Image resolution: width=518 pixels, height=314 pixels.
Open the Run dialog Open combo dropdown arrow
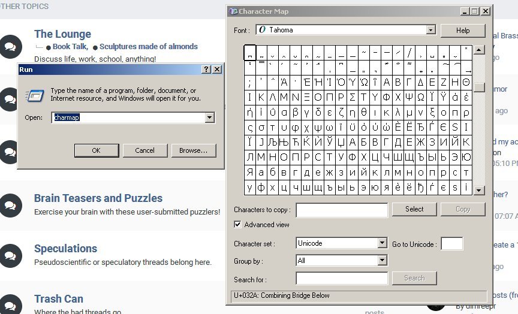coord(210,117)
